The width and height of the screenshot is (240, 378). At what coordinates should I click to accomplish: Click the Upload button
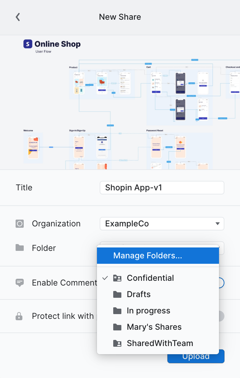coord(196,356)
